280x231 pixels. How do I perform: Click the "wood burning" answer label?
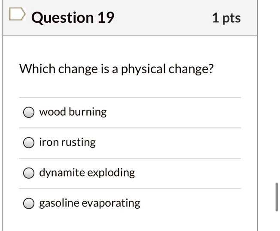(73, 112)
